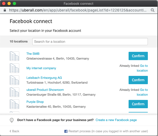Confirm Purple Shop location
This screenshot has height=136, width=158.
[138, 104]
